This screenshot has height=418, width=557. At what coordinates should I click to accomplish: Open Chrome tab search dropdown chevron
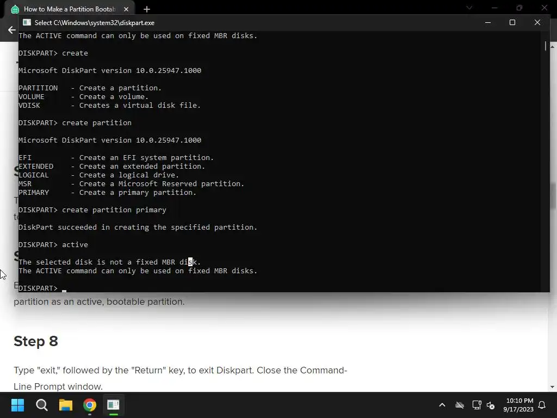point(469,8)
